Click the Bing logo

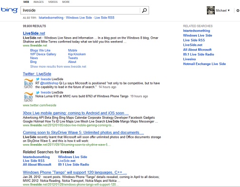9,10
